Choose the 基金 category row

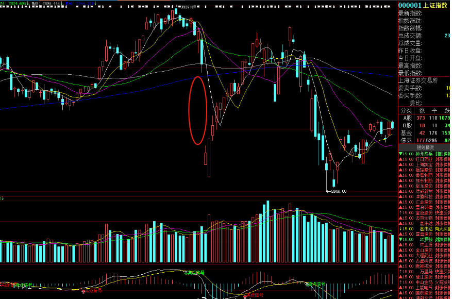pos(407,132)
